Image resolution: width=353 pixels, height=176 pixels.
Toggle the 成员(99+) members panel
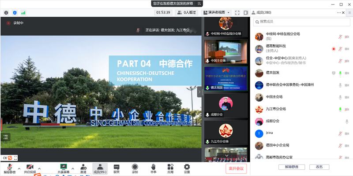100,169
